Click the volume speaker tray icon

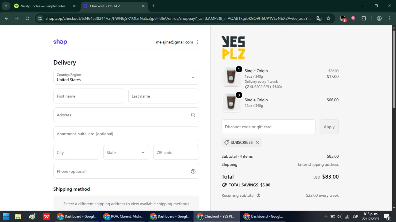tap(340, 216)
